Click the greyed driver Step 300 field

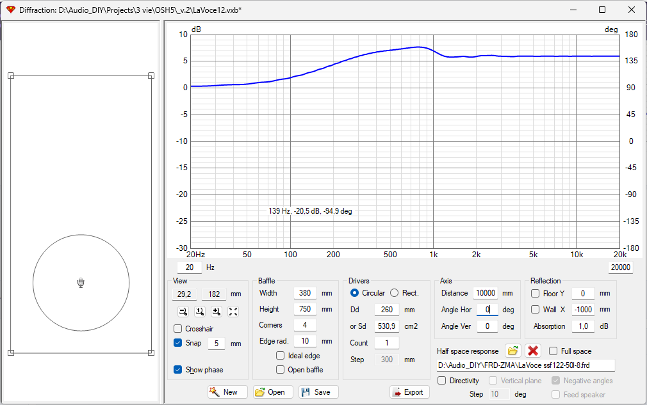click(387, 360)
